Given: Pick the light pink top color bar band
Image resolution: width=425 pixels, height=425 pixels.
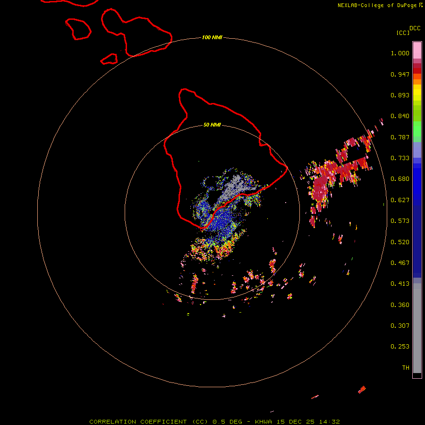Looking at the screenshot, I should point(417,50).
